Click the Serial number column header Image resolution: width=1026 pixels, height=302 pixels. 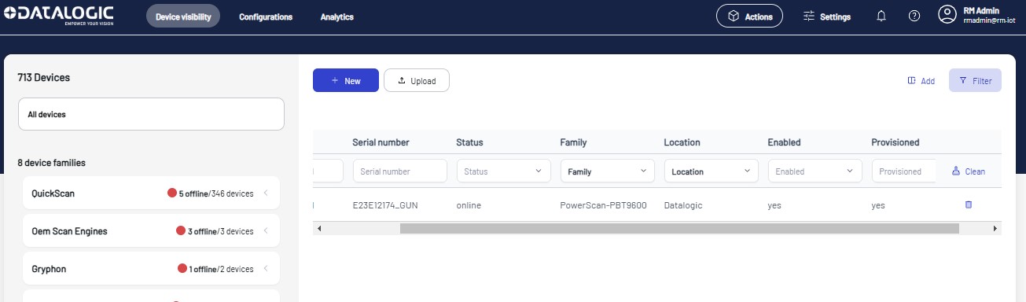pos(381,142)
